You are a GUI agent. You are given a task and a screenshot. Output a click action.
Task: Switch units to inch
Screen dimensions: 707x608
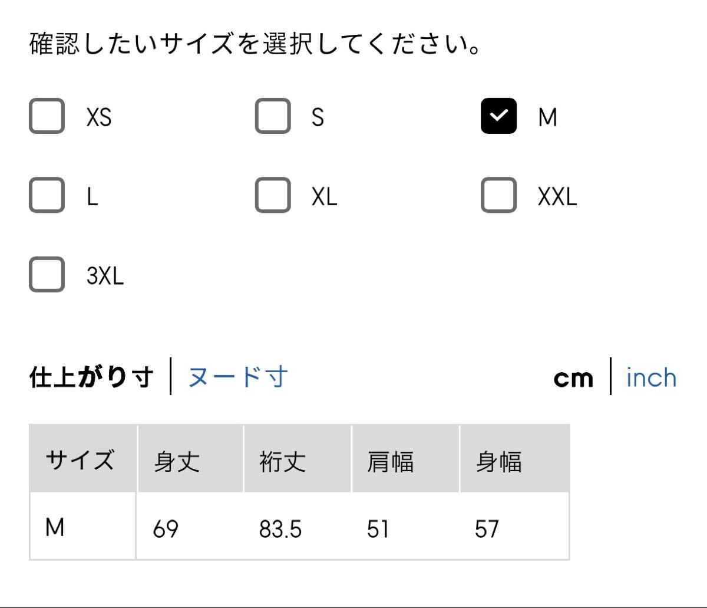651,377
